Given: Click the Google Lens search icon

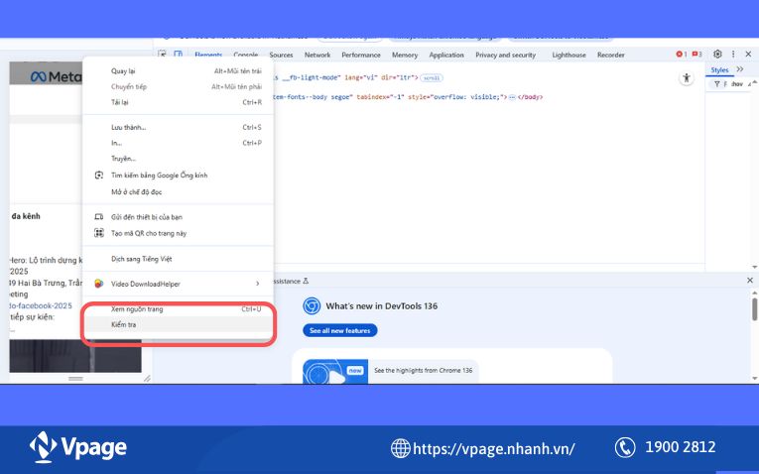Looking at the screenshot, I should 99,176.
